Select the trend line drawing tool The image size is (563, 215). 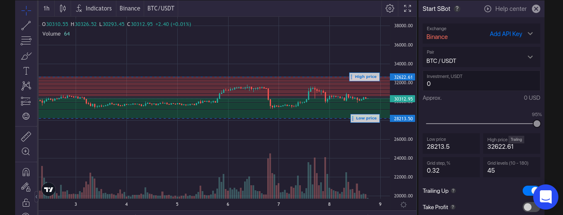[x=26, y=26]
